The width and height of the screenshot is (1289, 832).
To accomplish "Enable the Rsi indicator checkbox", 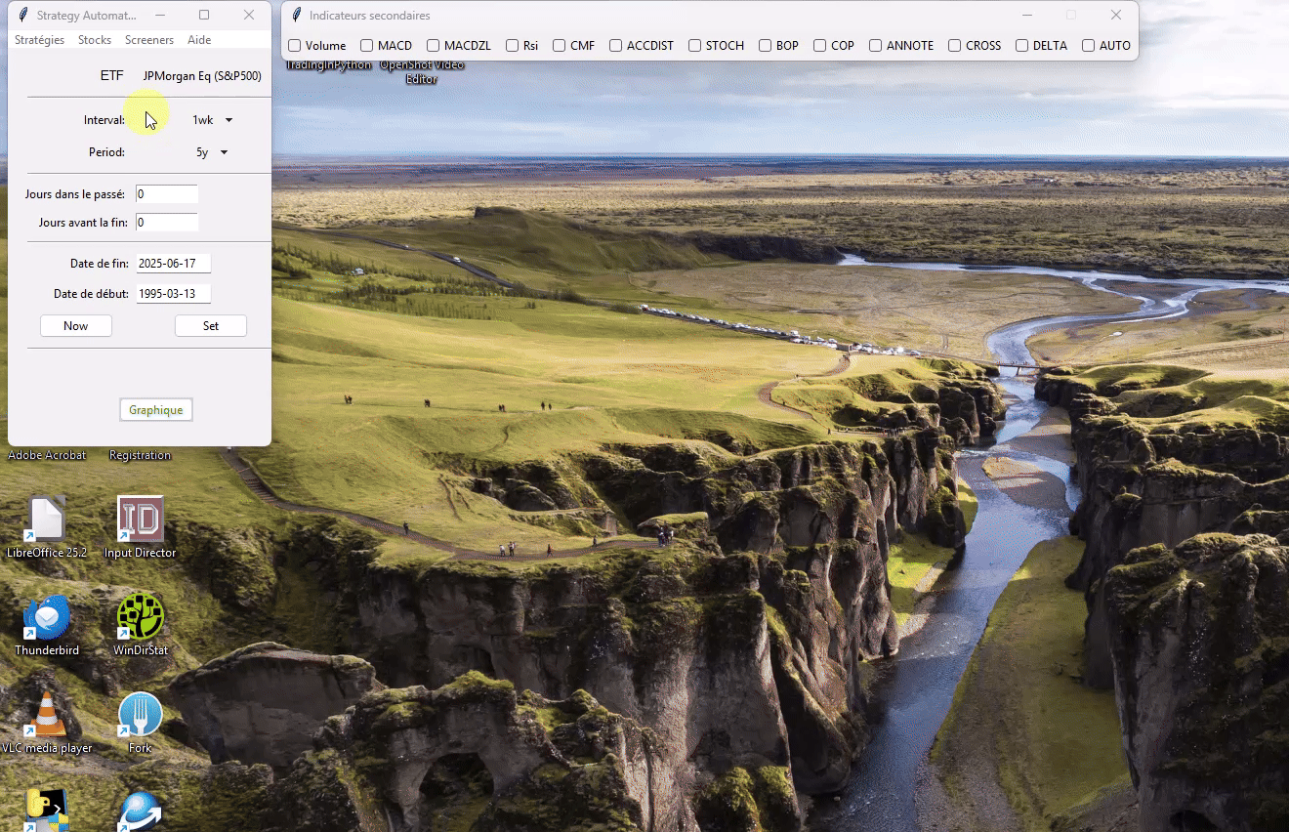I will point(512,46).
